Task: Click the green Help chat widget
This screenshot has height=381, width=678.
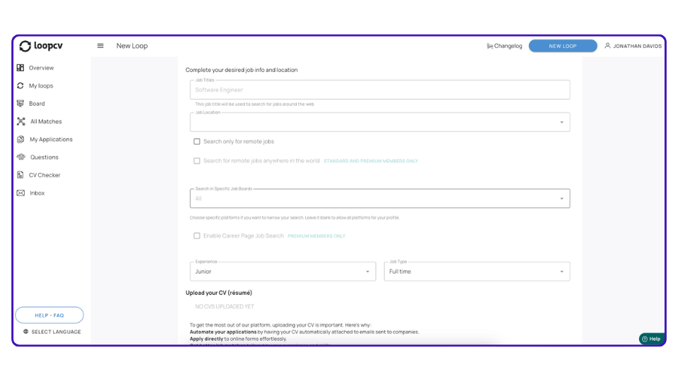Action: tap(652, 339)
